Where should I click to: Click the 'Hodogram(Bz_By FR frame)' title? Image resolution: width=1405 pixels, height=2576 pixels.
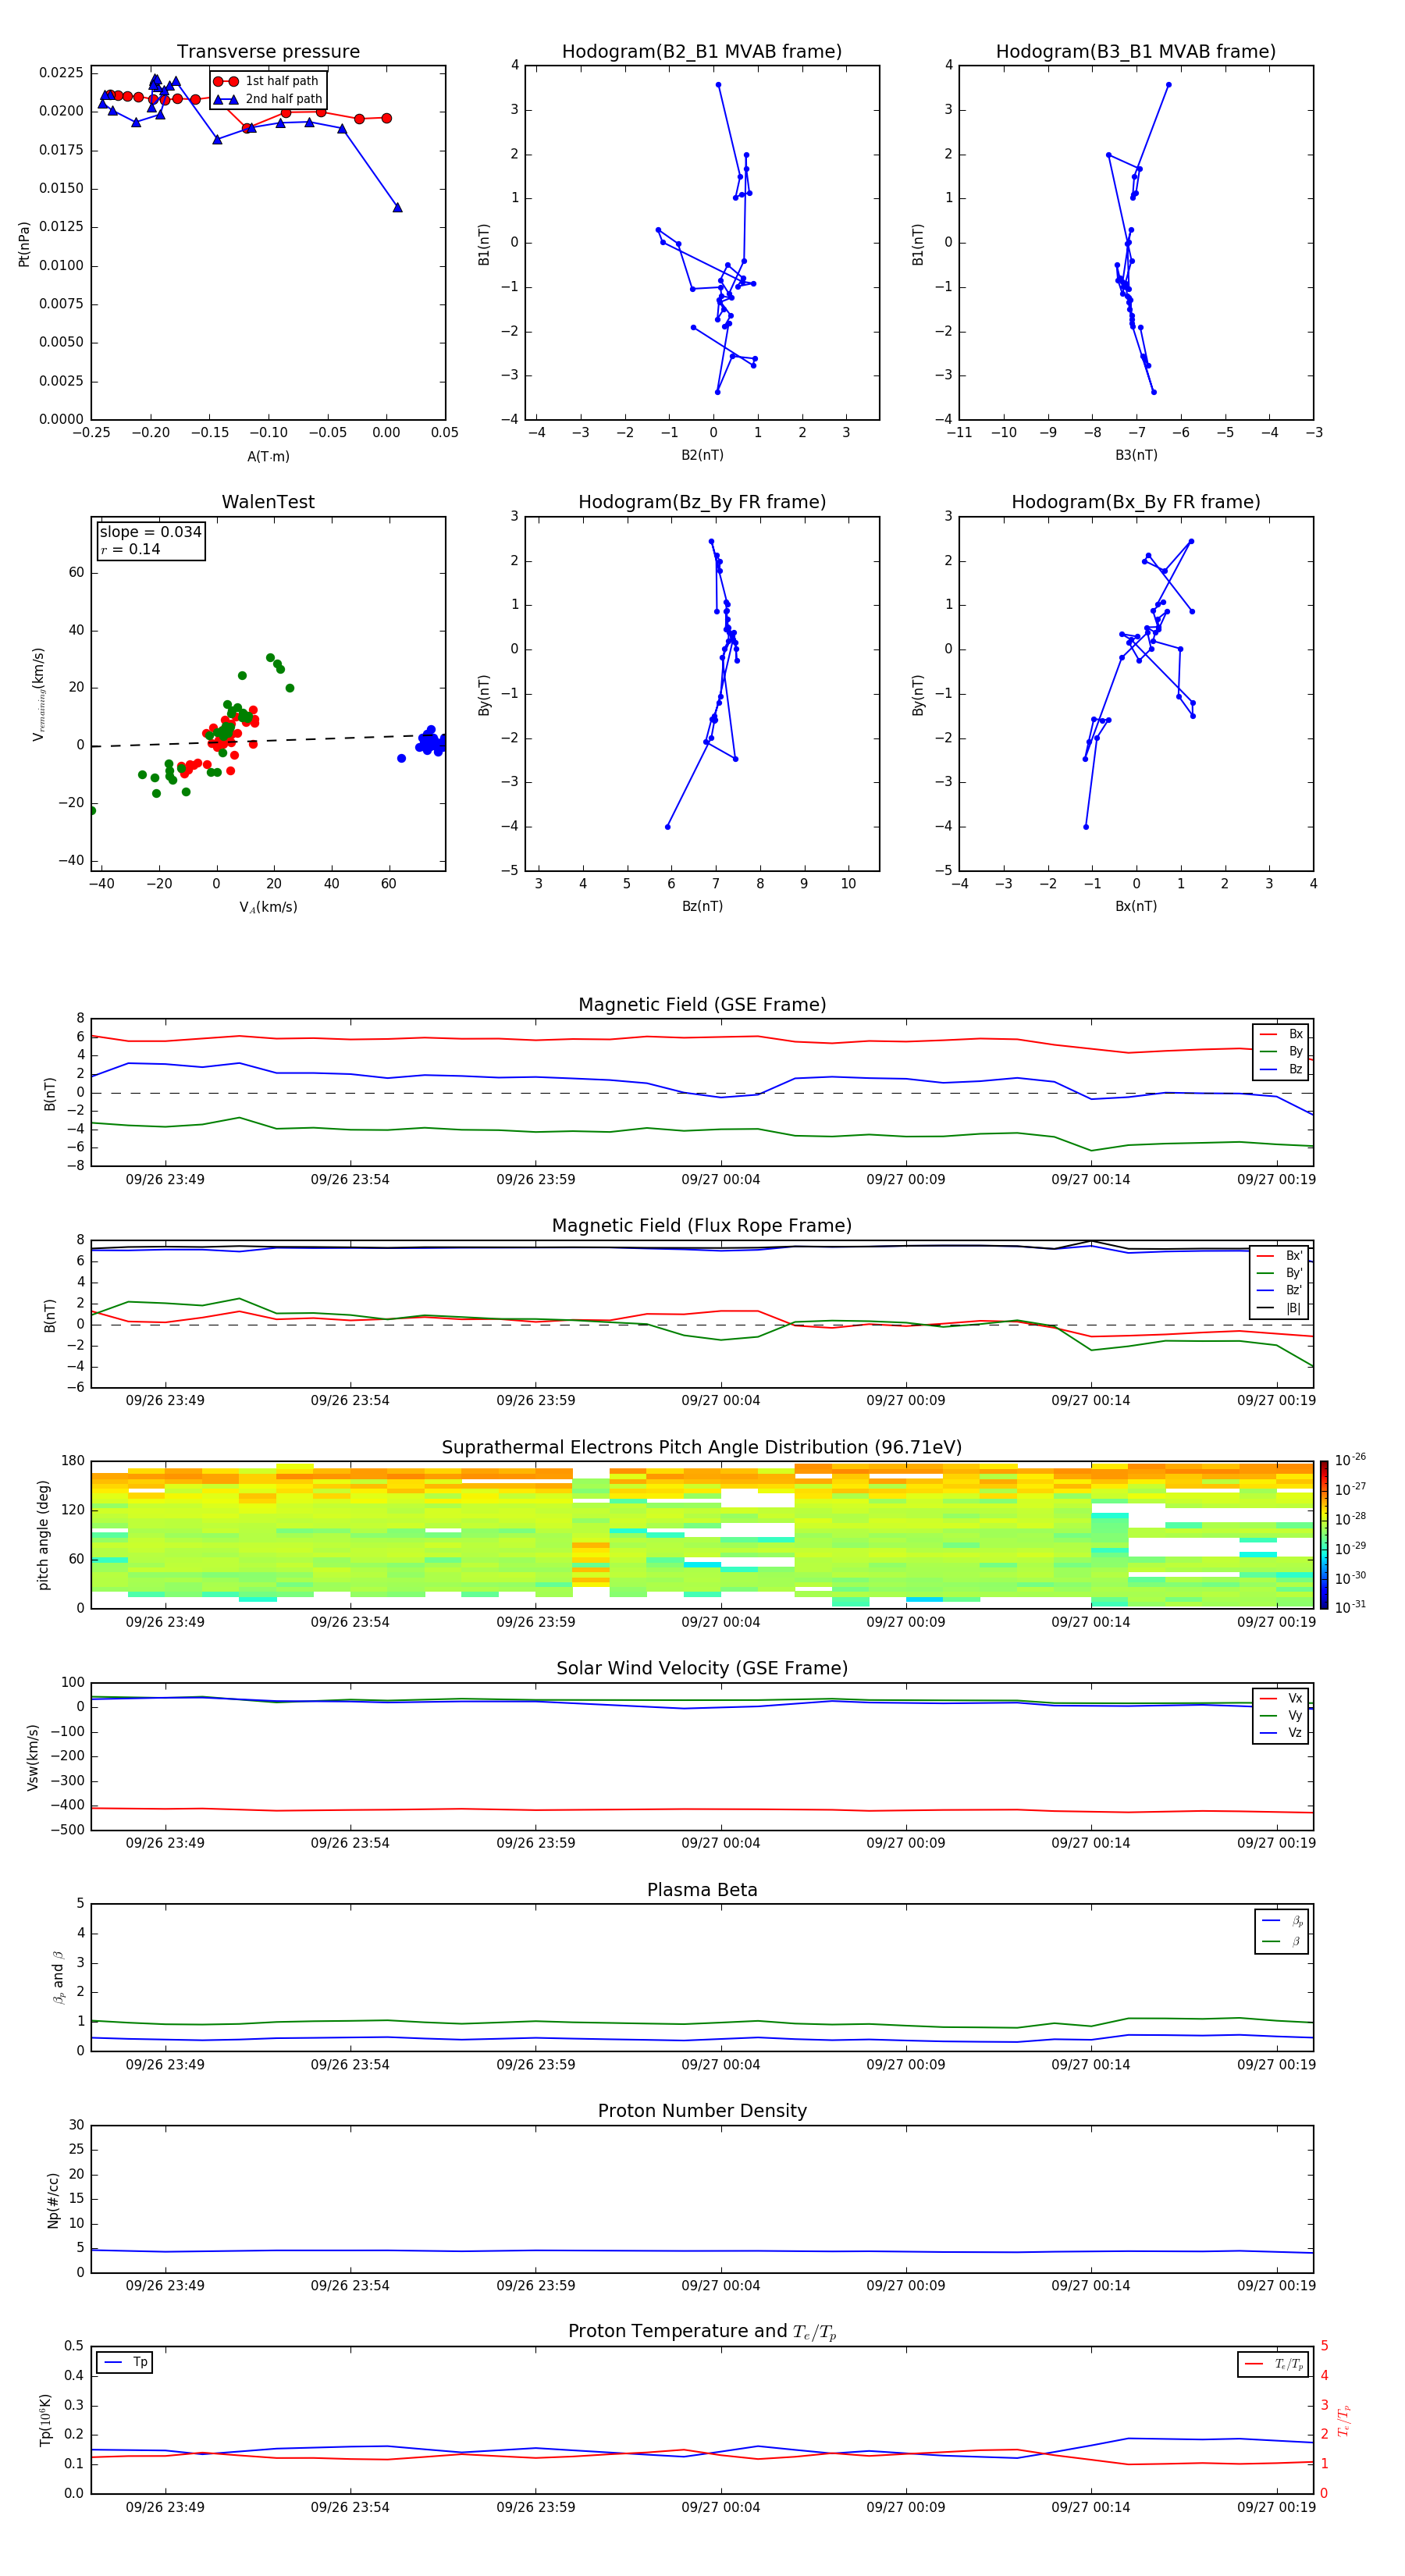click(x=702, y=502)
